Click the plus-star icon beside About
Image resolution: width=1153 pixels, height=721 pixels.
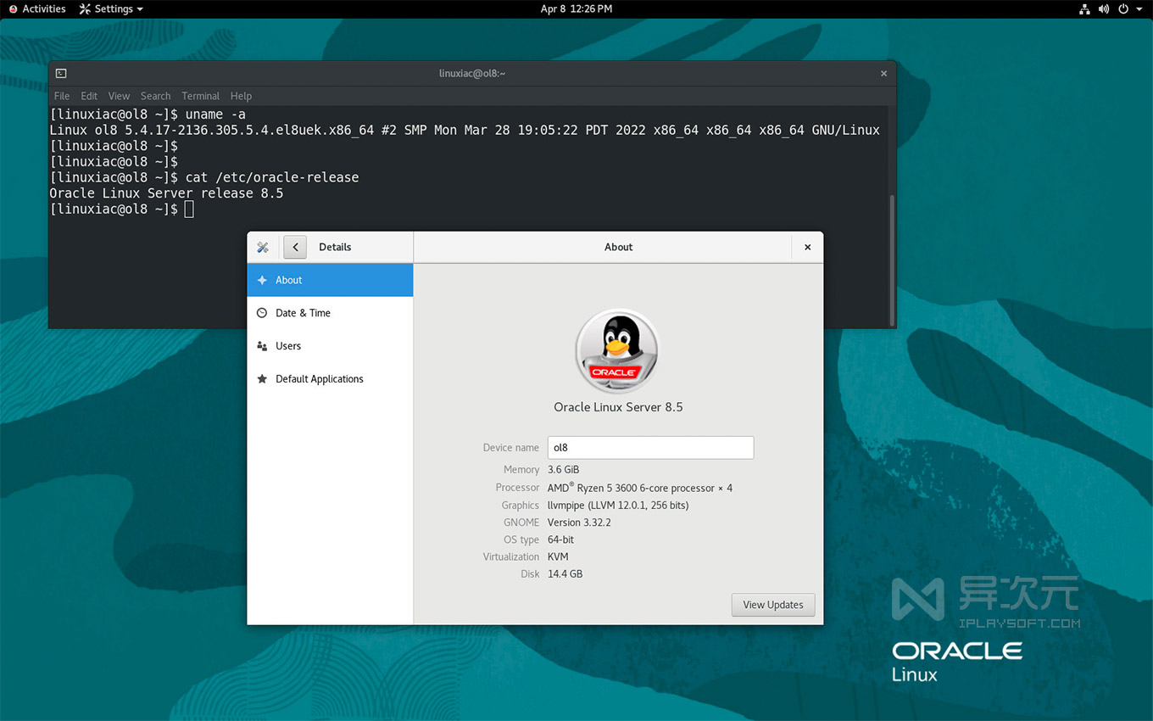pos(262,280)
